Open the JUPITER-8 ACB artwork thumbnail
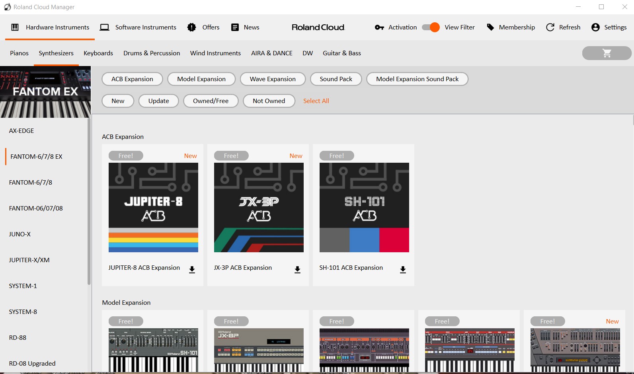The width and height of the screenshot is (634, 374). (x=153, y=207)
